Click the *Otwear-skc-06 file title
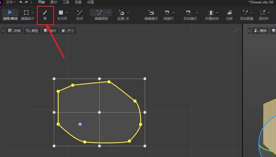 pyautogui.click(x=261, y=2)
